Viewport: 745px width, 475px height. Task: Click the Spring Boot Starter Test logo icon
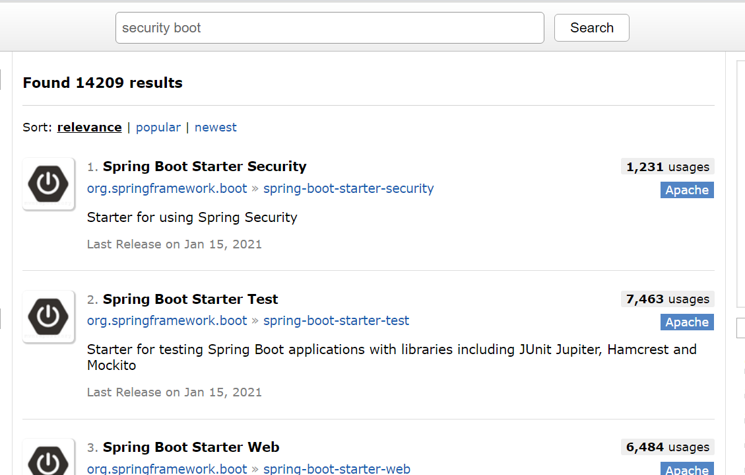click(x=48, y=316)
